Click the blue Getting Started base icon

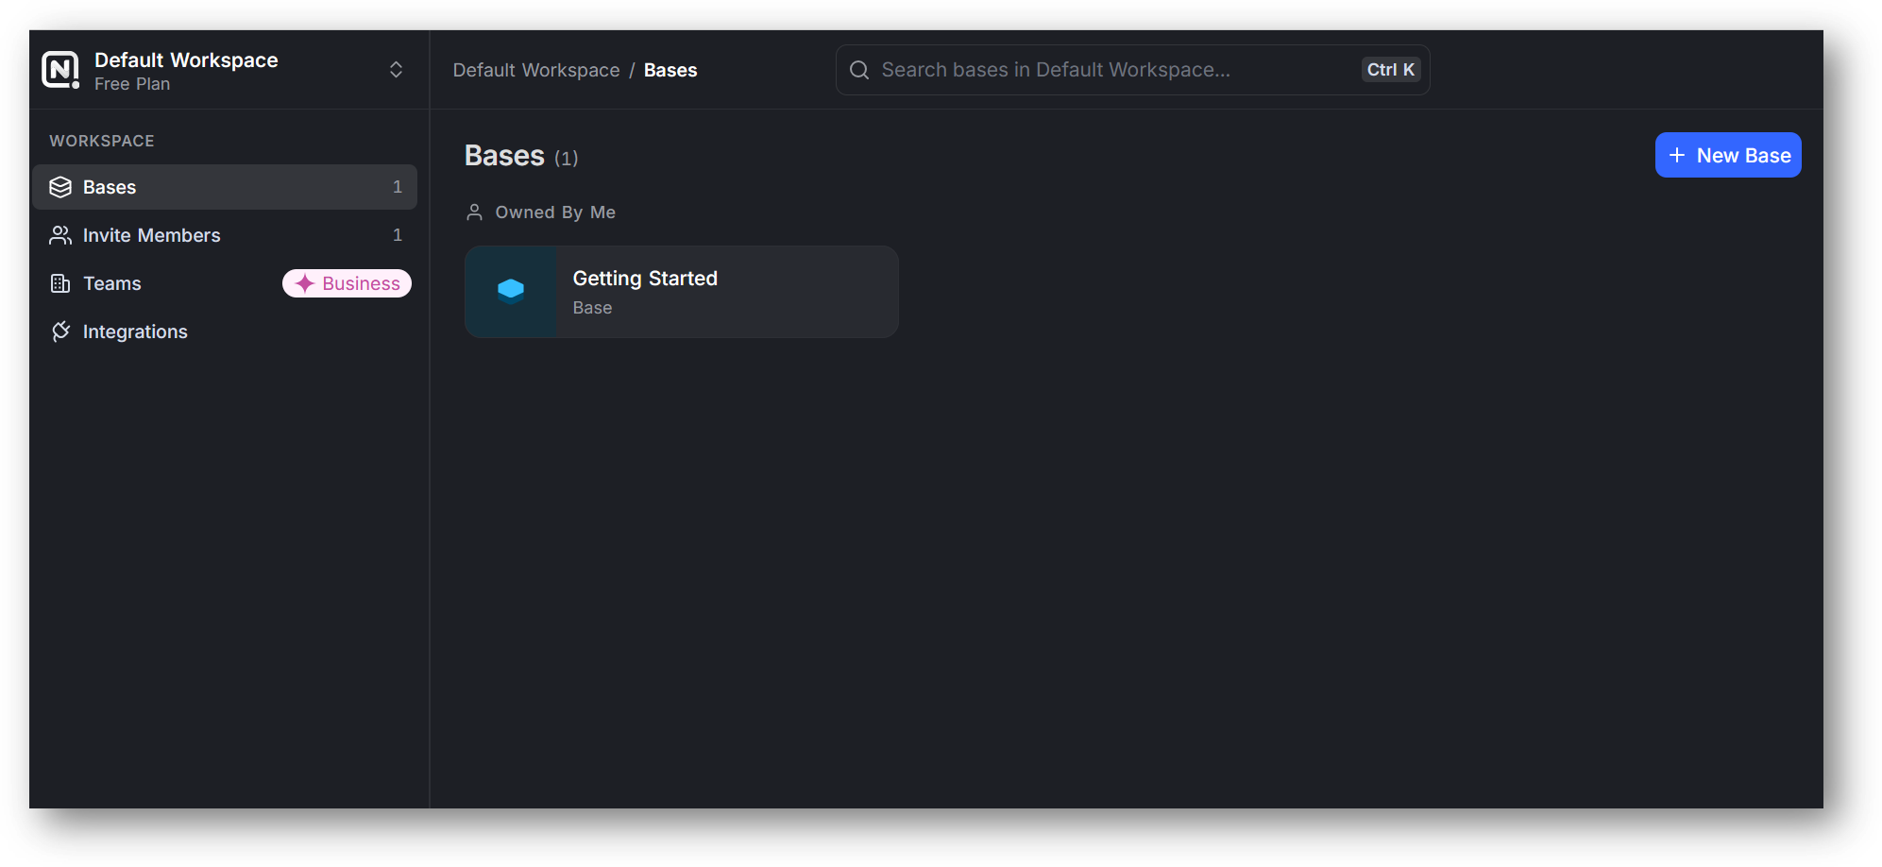(x=511, y=291)
